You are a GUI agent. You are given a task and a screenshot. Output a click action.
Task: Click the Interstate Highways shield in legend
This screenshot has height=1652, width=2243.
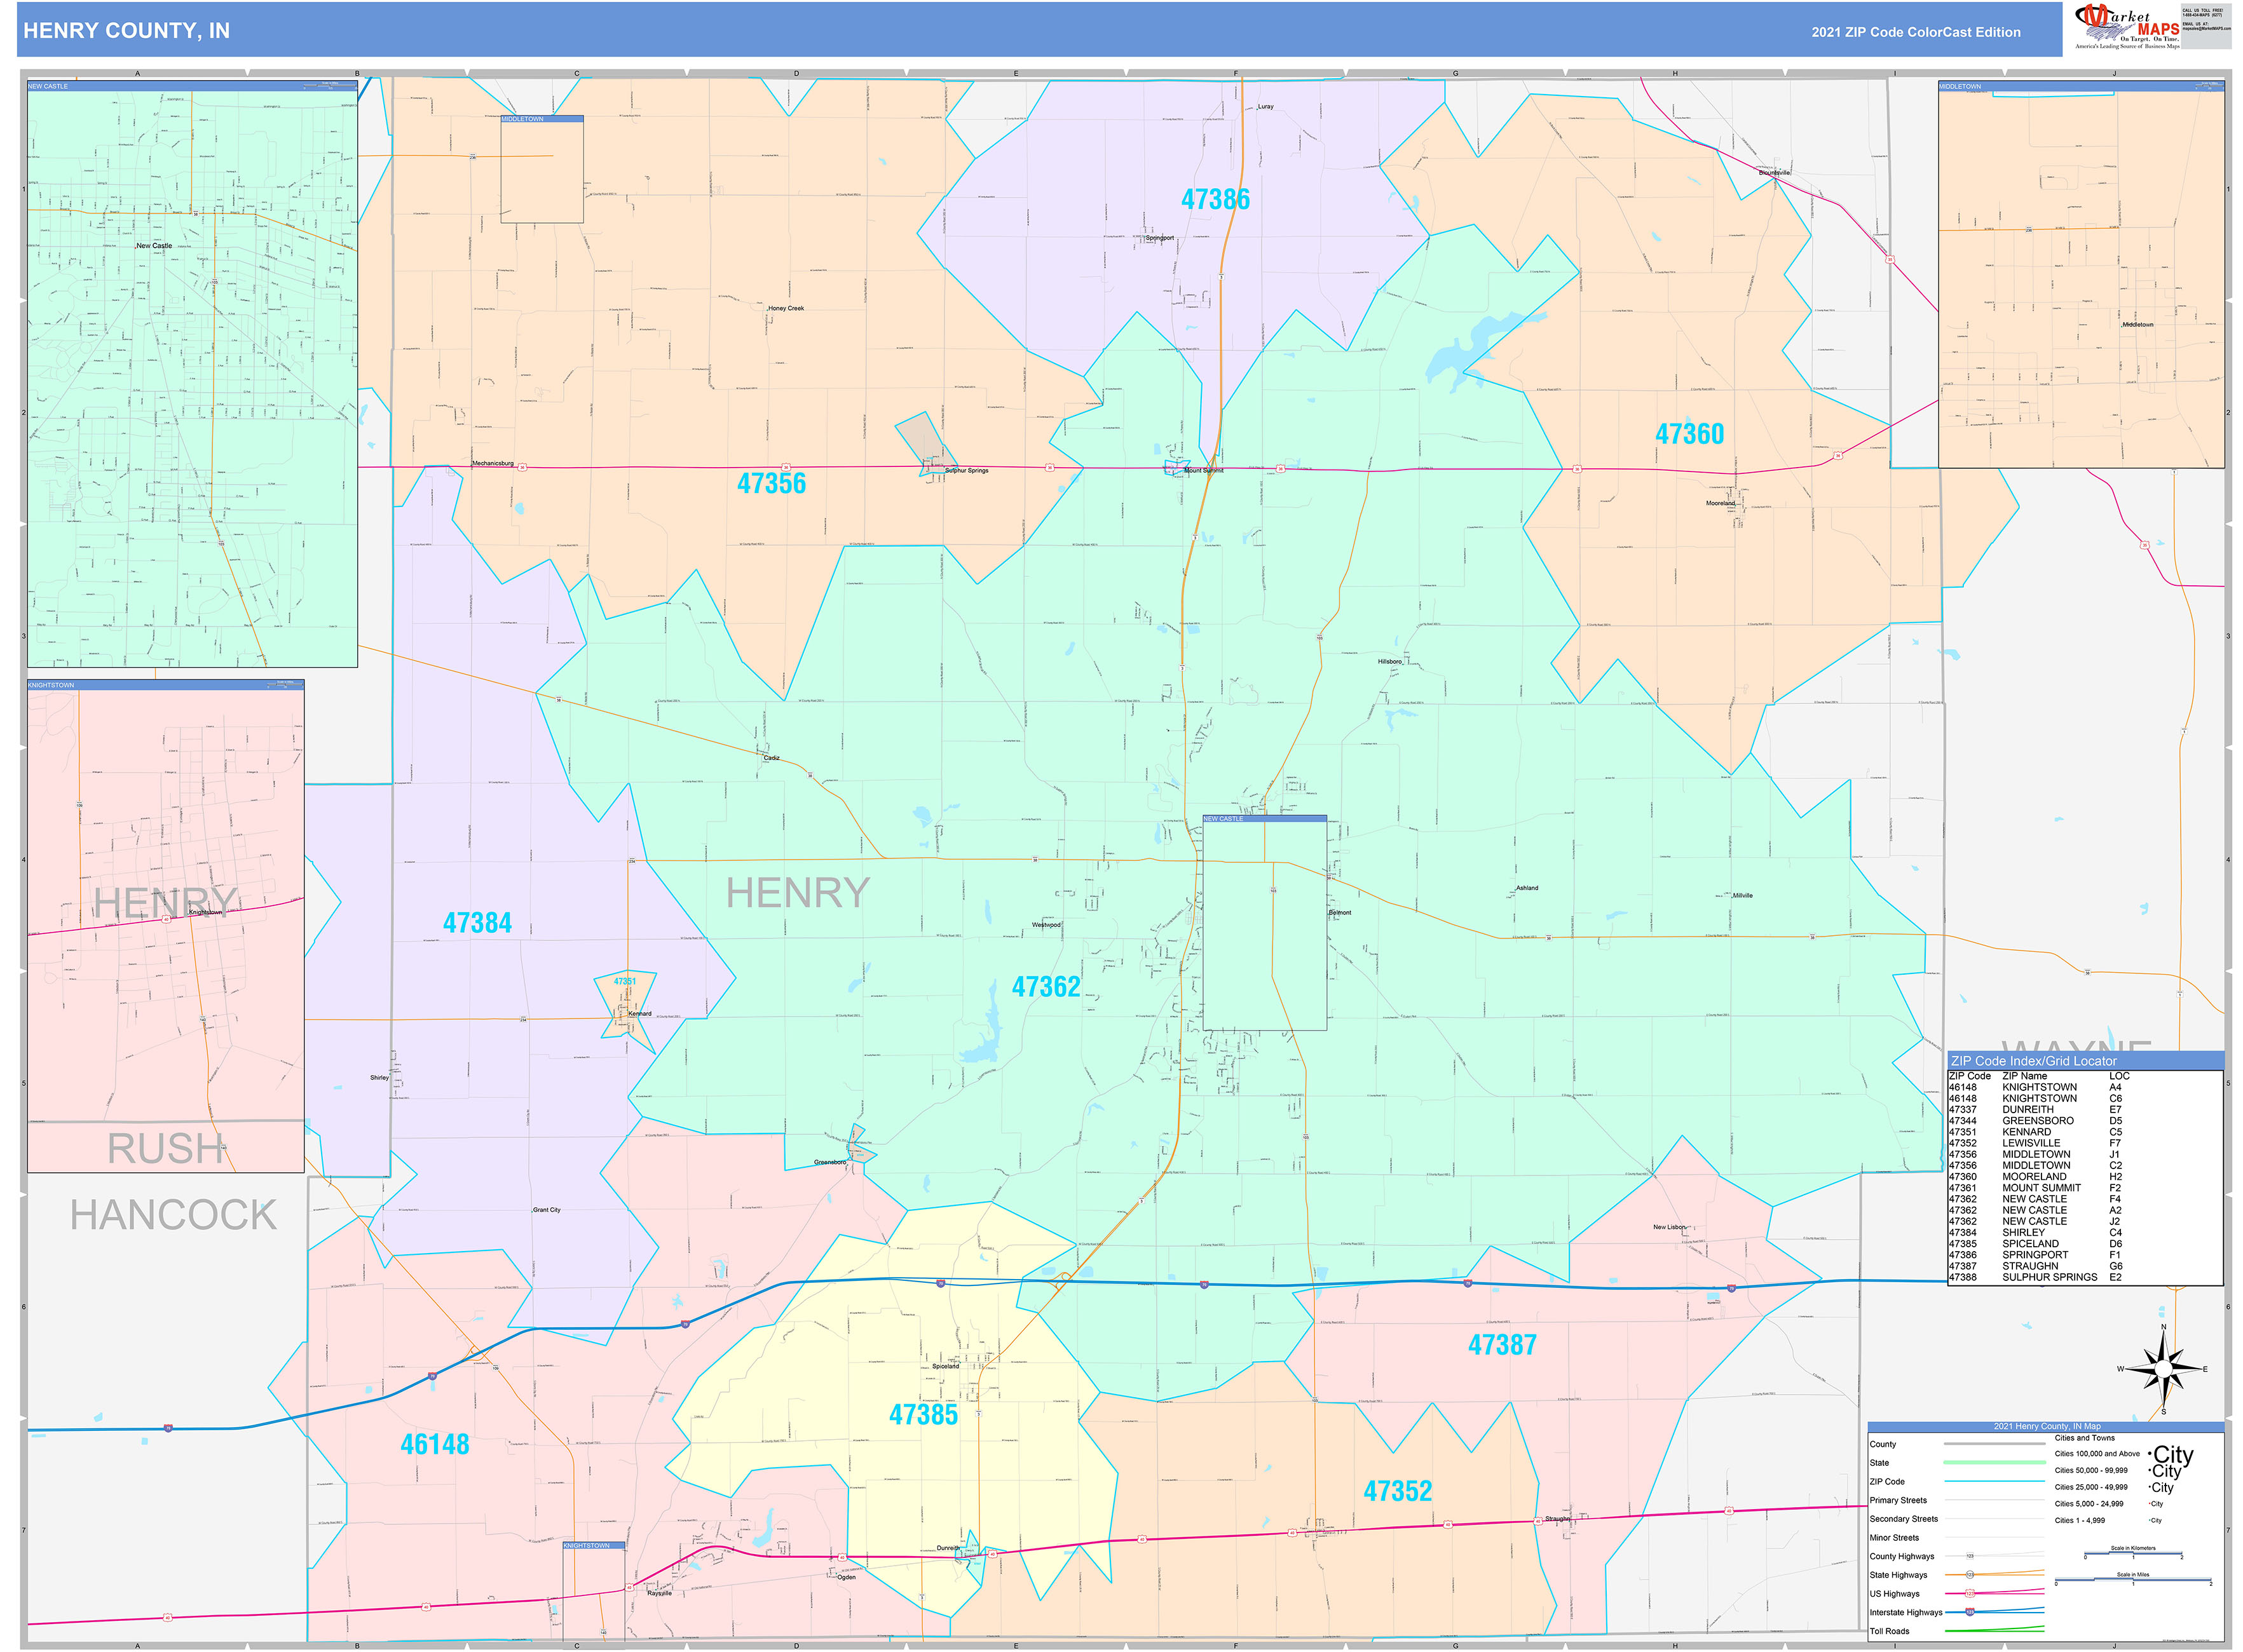pos(1970,1612)
